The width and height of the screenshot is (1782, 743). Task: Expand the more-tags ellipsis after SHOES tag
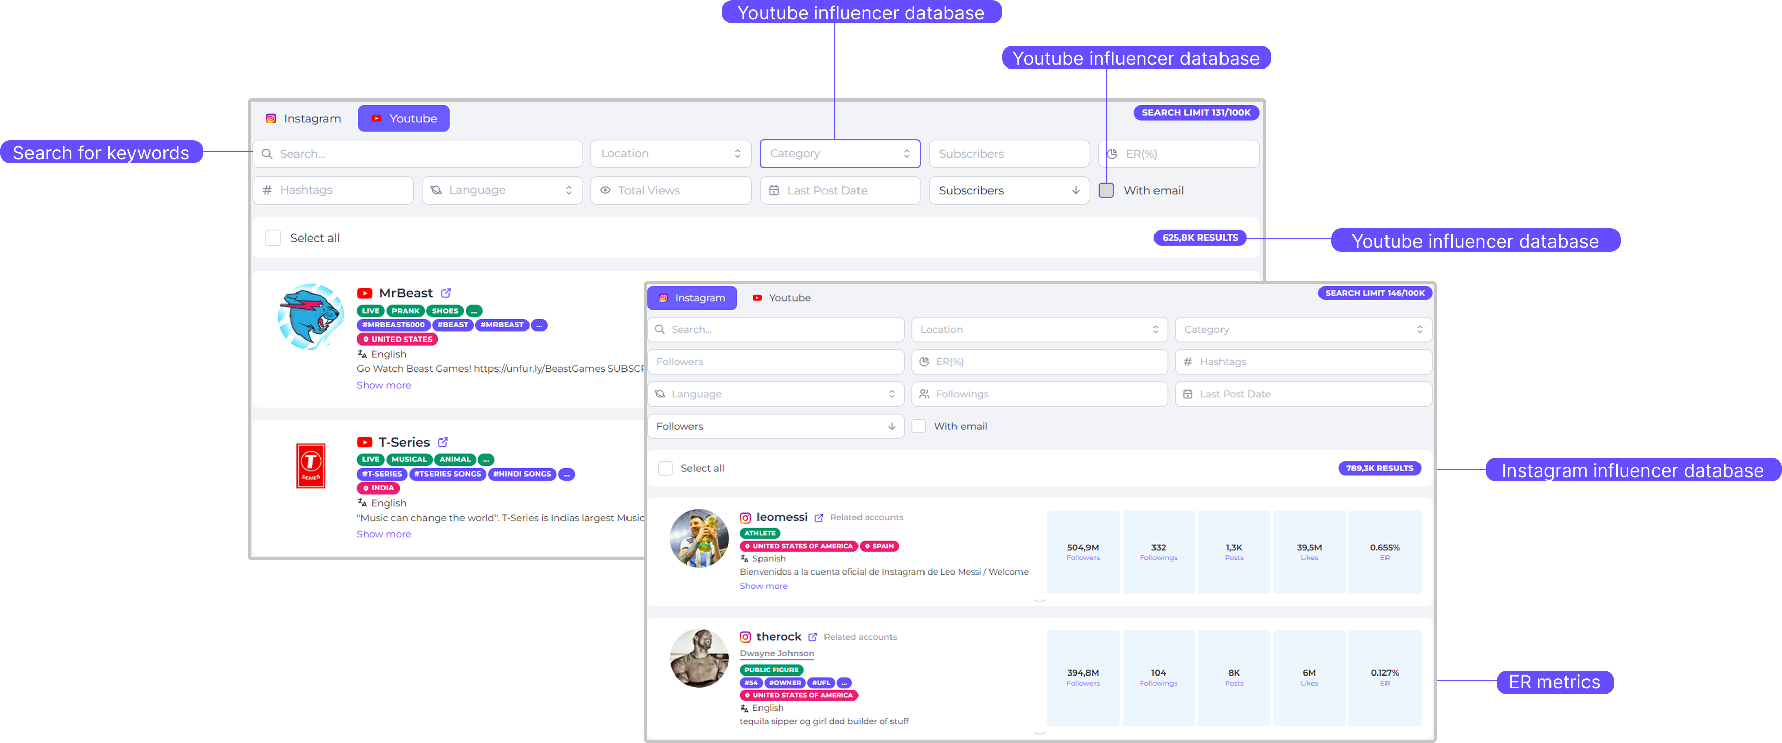point(474,311)
